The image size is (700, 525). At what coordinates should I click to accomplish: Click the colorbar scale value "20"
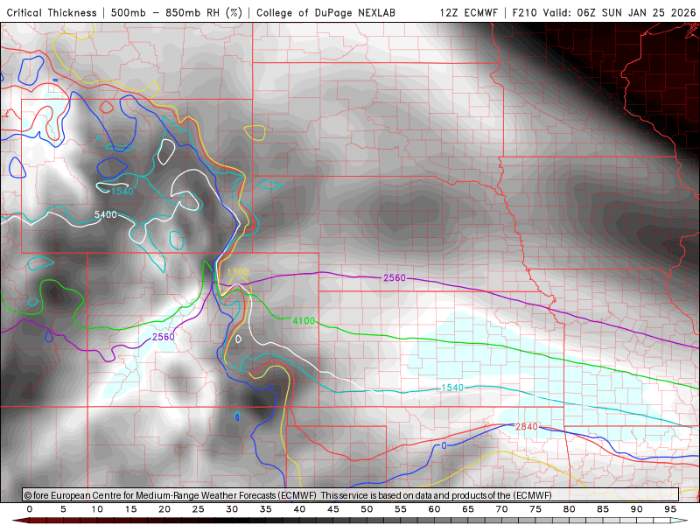(164, 509)
